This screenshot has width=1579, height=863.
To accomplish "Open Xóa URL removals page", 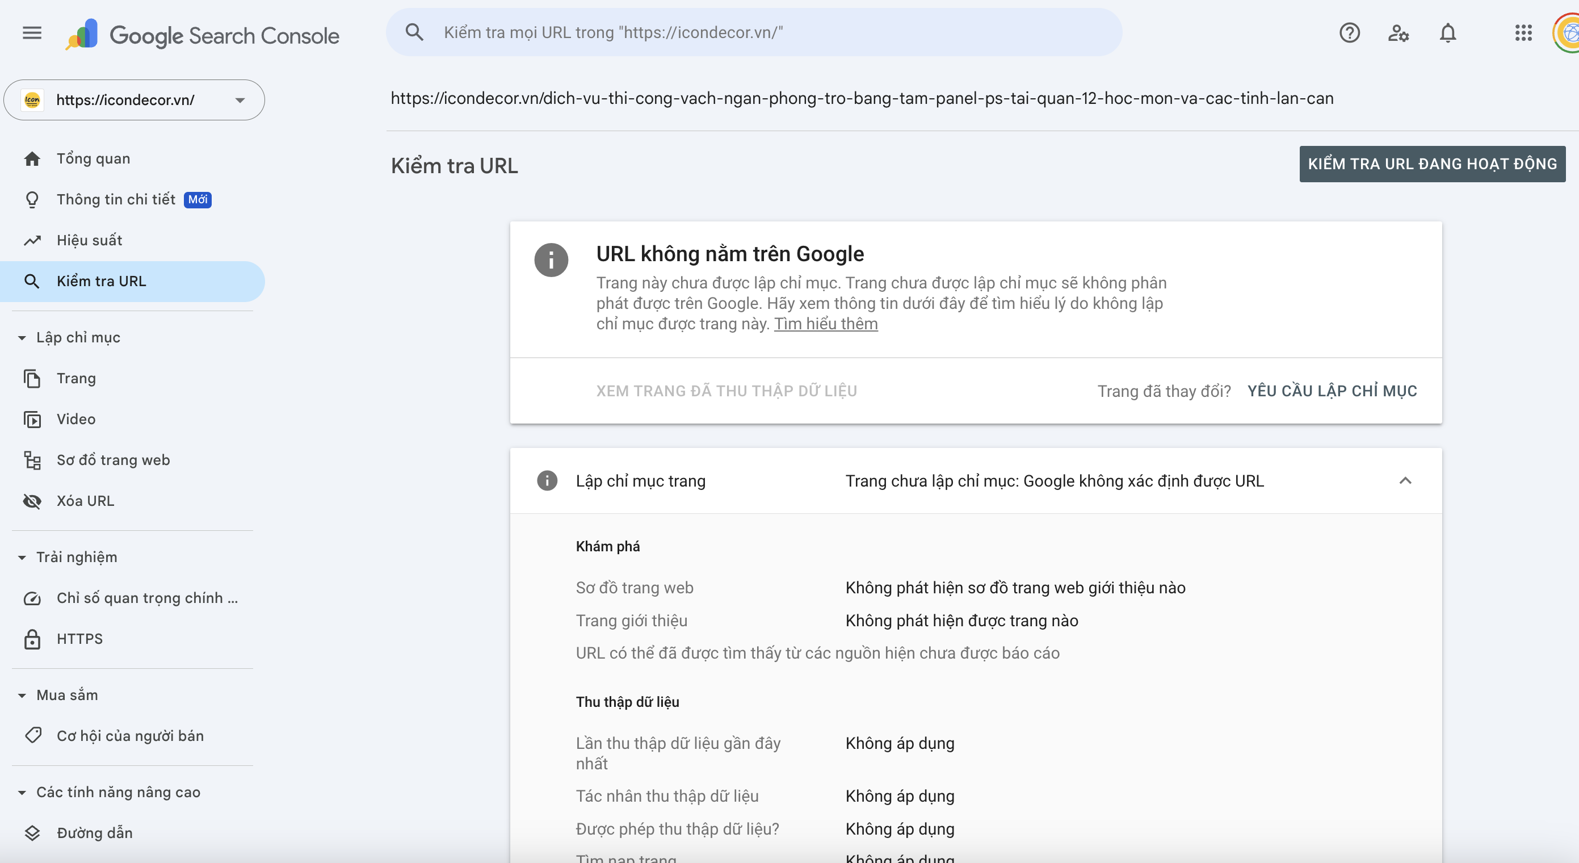I will click(132, 501).
